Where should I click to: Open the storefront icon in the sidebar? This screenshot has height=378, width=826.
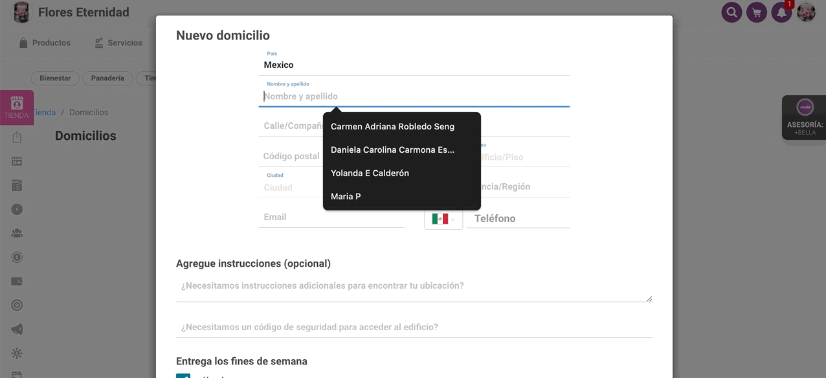17,160
